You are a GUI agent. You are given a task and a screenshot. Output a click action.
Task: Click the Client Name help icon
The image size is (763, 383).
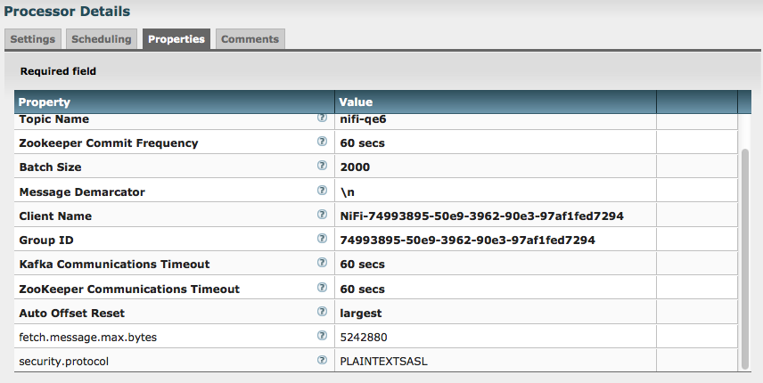[x=322, y=215]
